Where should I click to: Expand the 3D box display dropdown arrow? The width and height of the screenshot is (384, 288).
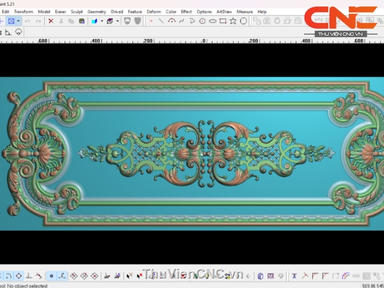(x=117, y=21)
